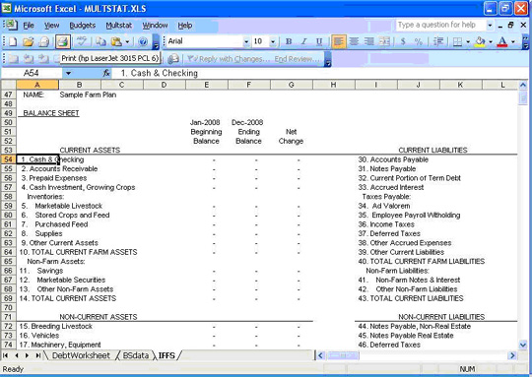Click the Merge and Center icon
This screenshot has height=377, width=532.
coord(384,41)
